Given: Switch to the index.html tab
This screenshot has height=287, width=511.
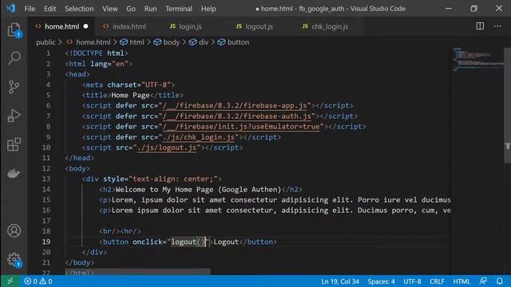Looking at the screenshot, I should 129,26.
